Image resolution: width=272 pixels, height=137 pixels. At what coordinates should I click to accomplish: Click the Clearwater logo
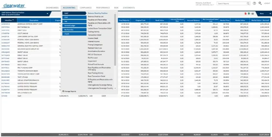[14, 6]
